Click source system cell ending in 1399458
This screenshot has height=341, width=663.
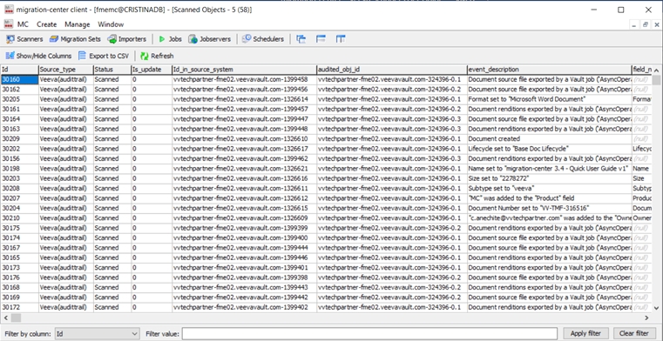(245, 79)
